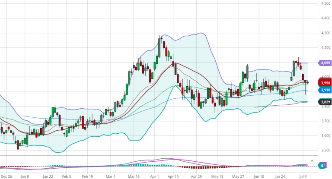Click the tallest green candle near Apr 1

click(x=160, y=47)
